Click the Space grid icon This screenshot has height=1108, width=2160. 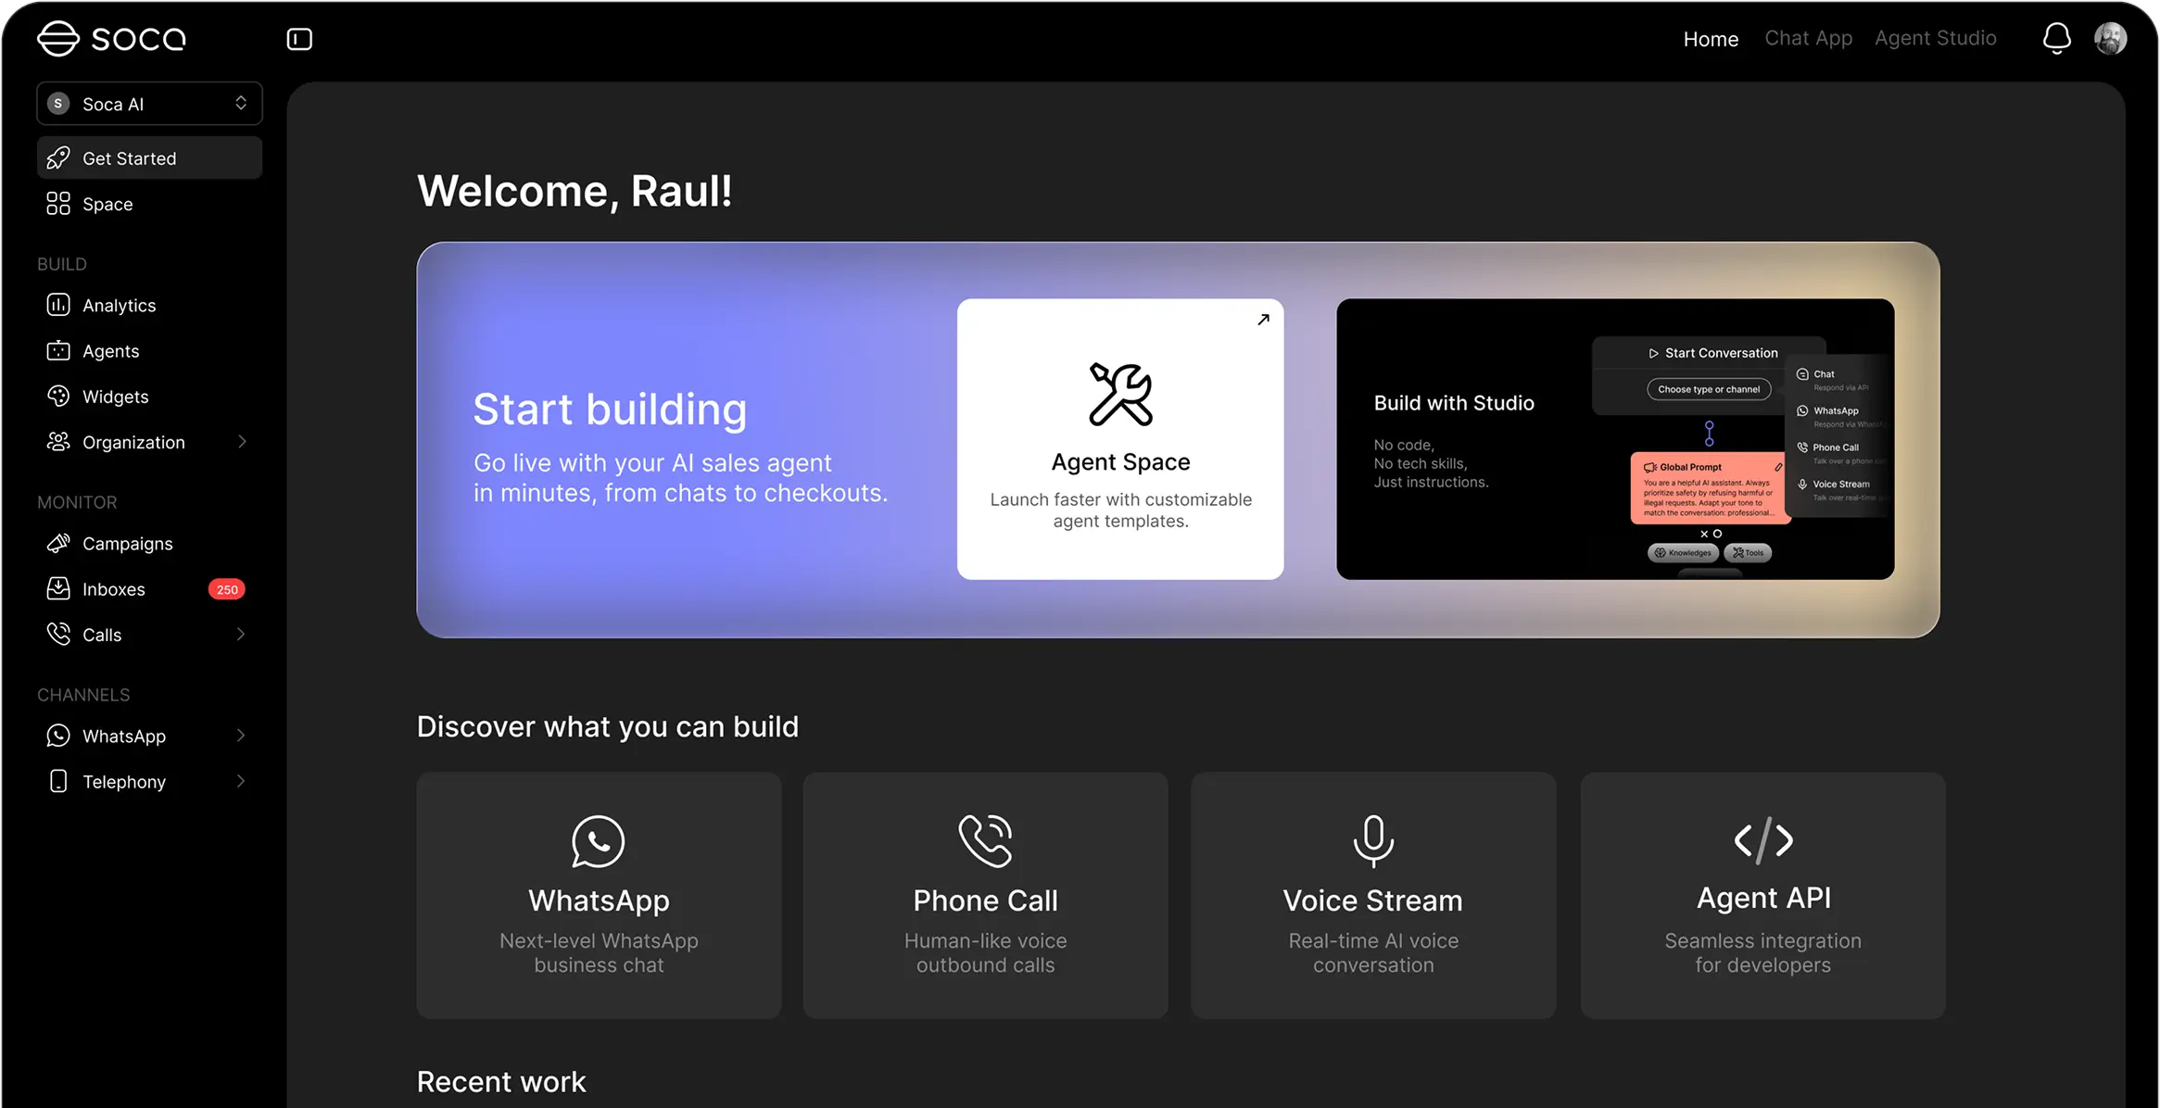pyautogui.click(x=58, y=204)
